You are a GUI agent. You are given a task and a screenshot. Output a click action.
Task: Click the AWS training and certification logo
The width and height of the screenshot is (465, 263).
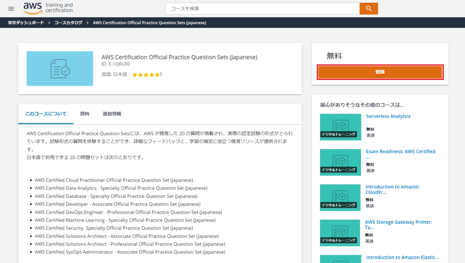[48, 8]
